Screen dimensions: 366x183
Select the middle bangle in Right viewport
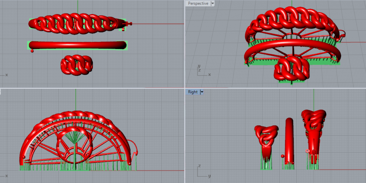coord(289,140)
